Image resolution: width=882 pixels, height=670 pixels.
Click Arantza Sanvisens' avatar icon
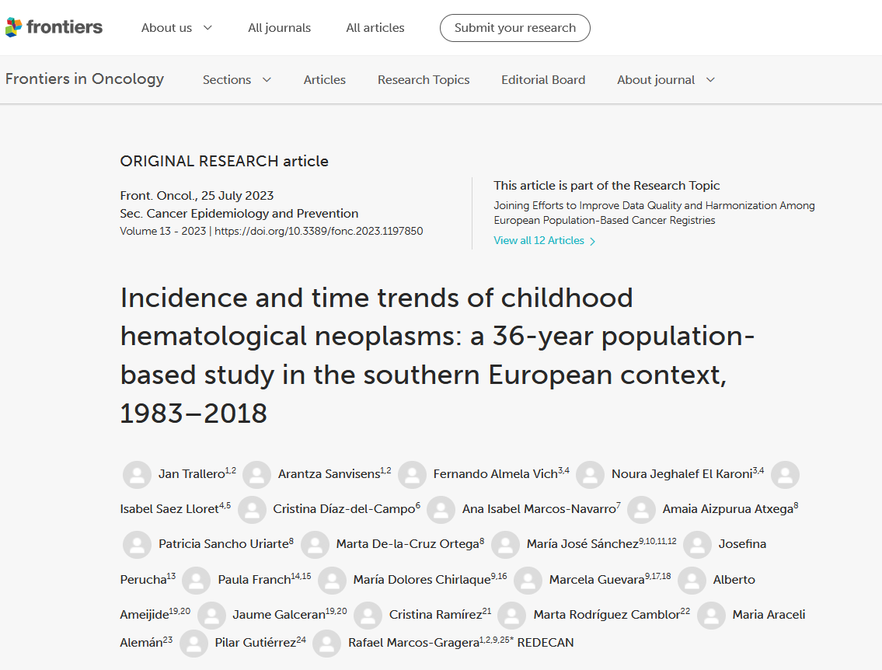[x=257, y=474]
